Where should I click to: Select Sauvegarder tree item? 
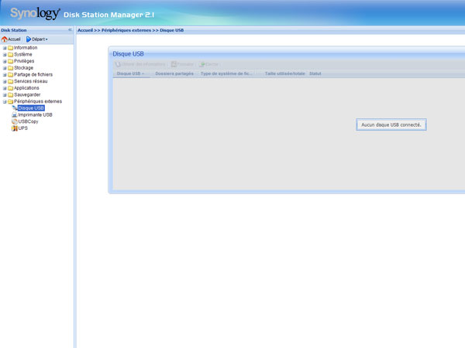(27, 94)
